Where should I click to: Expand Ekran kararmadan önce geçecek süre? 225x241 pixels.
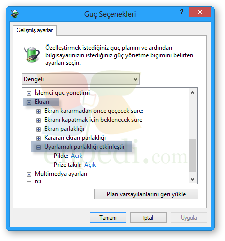[38, 111]
